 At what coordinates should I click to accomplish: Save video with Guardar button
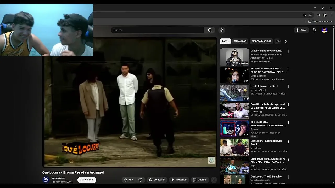click(200, 180)
